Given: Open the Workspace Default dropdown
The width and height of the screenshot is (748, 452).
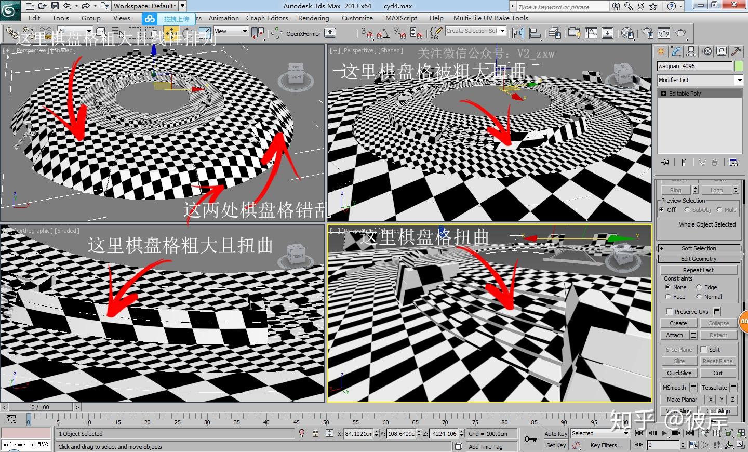Looking at the screenshot, I should tap(146, 6).
